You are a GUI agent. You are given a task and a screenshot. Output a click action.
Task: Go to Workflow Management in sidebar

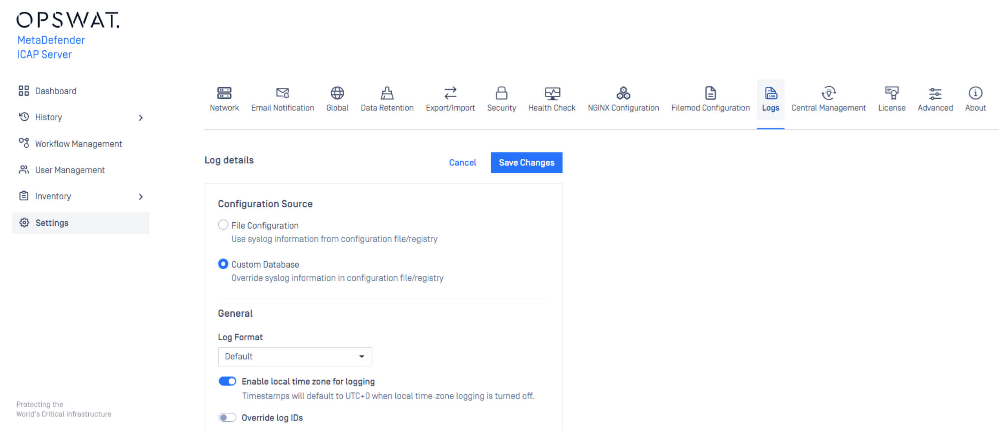(x=79, y=144)
